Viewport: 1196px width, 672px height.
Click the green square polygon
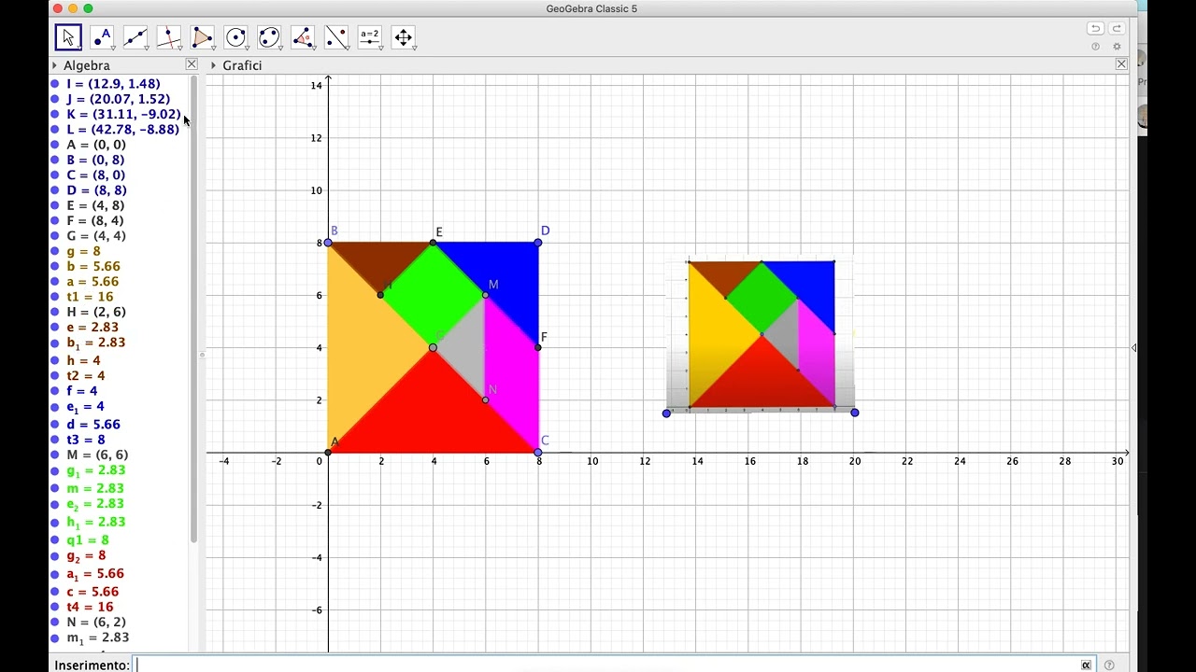tap(433, 295)
